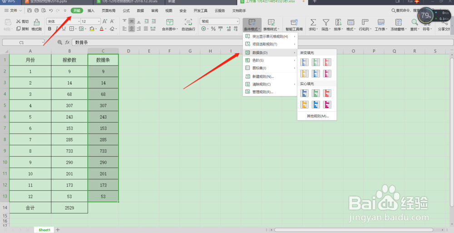The height and width of the screenshot is (233, 454).
Task: Toggle Wrap Text (自动换行)
Action: (x=188, y=25)
